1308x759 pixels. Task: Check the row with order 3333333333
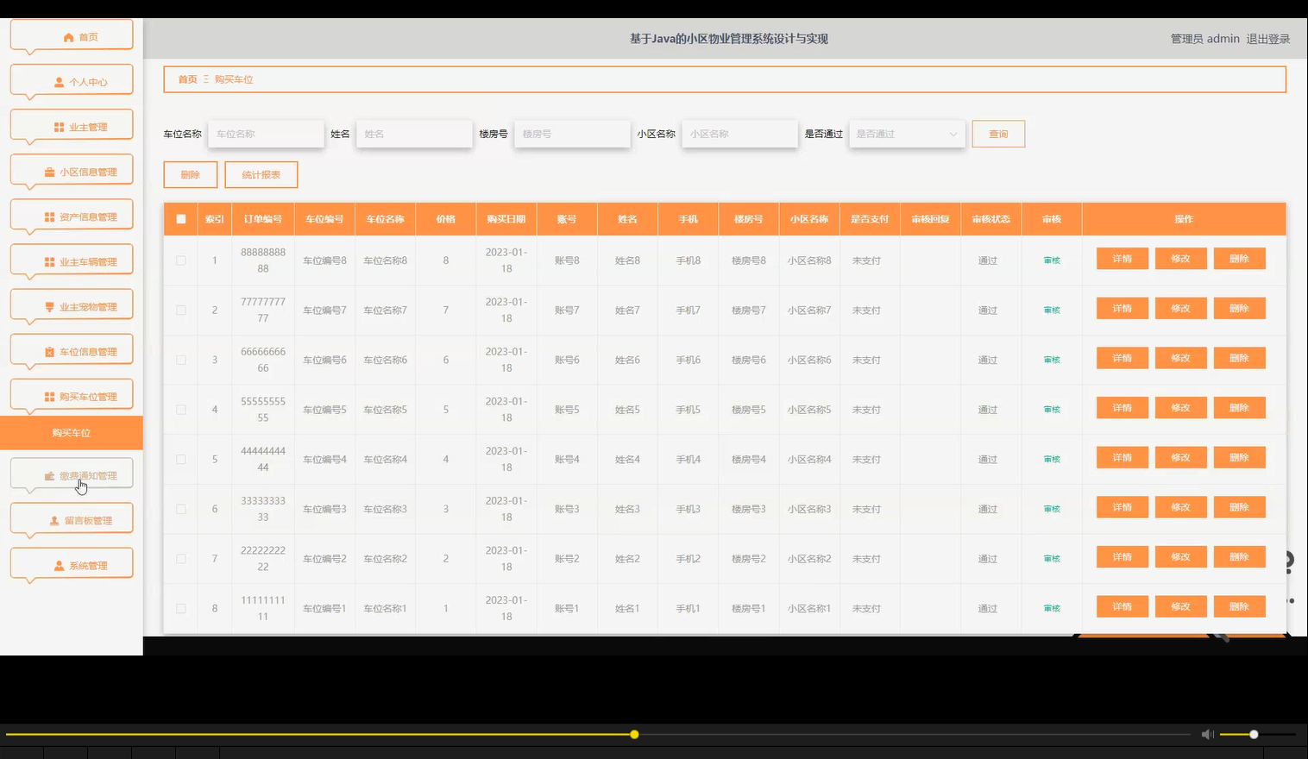click(181, 509)
